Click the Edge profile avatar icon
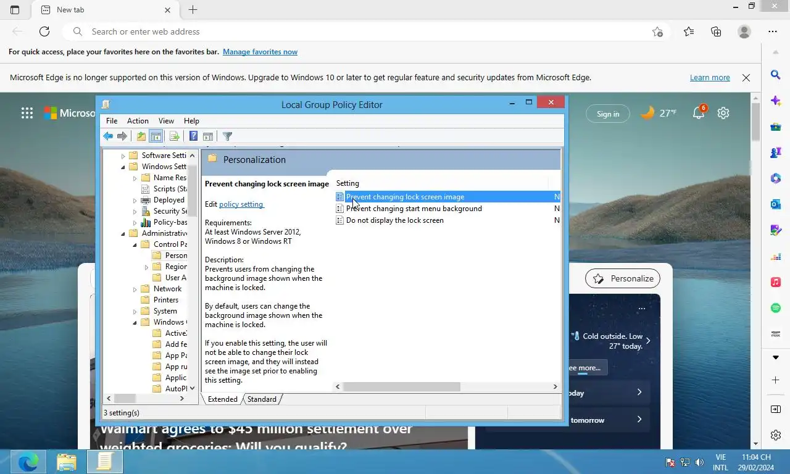Screen dimensions: 790x474 [744, 31]
